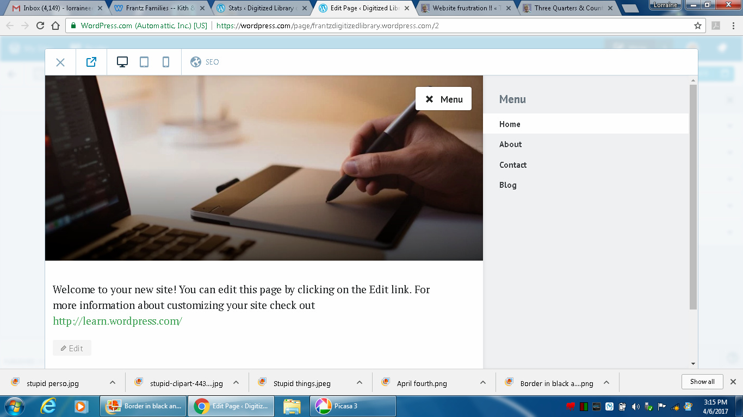Open Picasa 3 from the taskbar
Screen dimensions: 743x417
tap(352, 406)
